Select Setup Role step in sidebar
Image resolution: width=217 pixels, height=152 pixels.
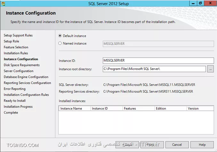(11, 41)
